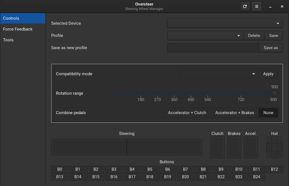
Task: Click the B11 button indicator
Action: pos(256,169)
